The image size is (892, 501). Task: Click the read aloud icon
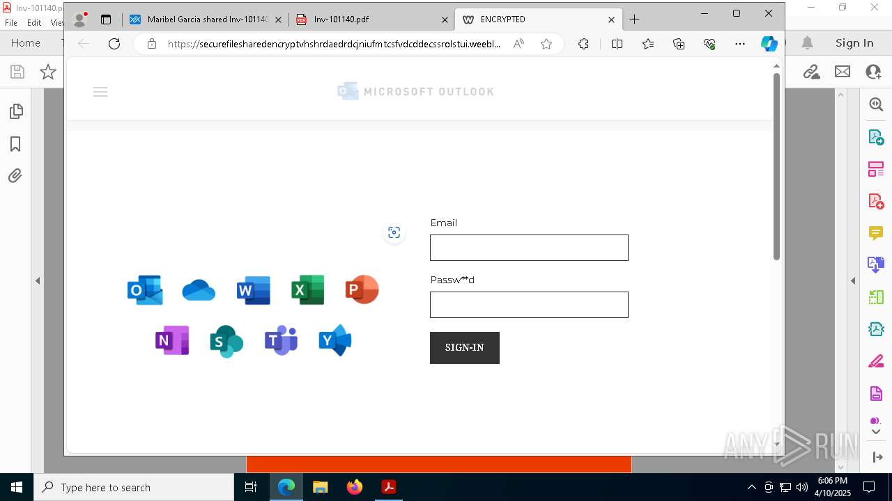click(x=518, y=44)
